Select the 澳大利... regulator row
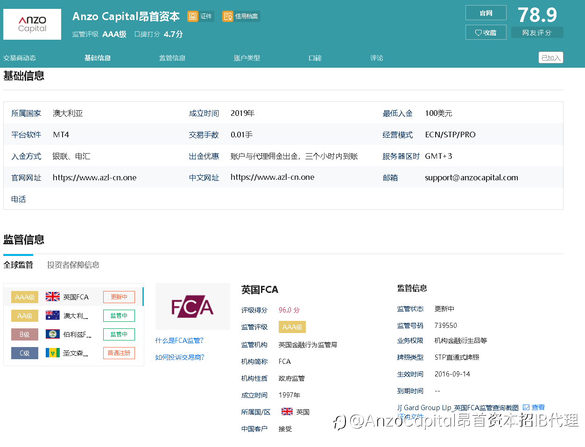 (73, 316)
